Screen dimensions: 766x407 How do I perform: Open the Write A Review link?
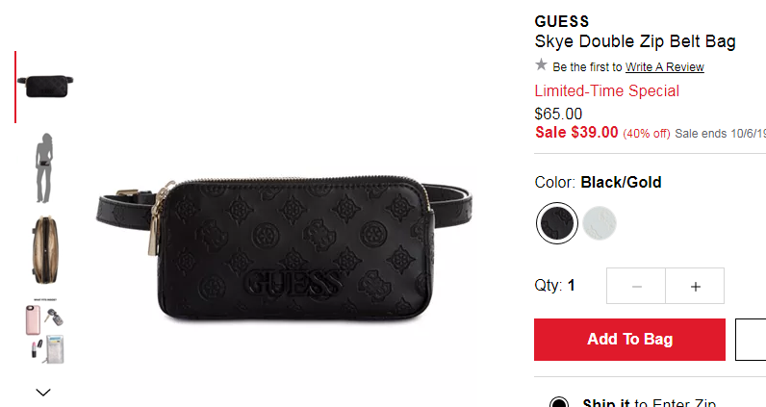click(664, 67)
